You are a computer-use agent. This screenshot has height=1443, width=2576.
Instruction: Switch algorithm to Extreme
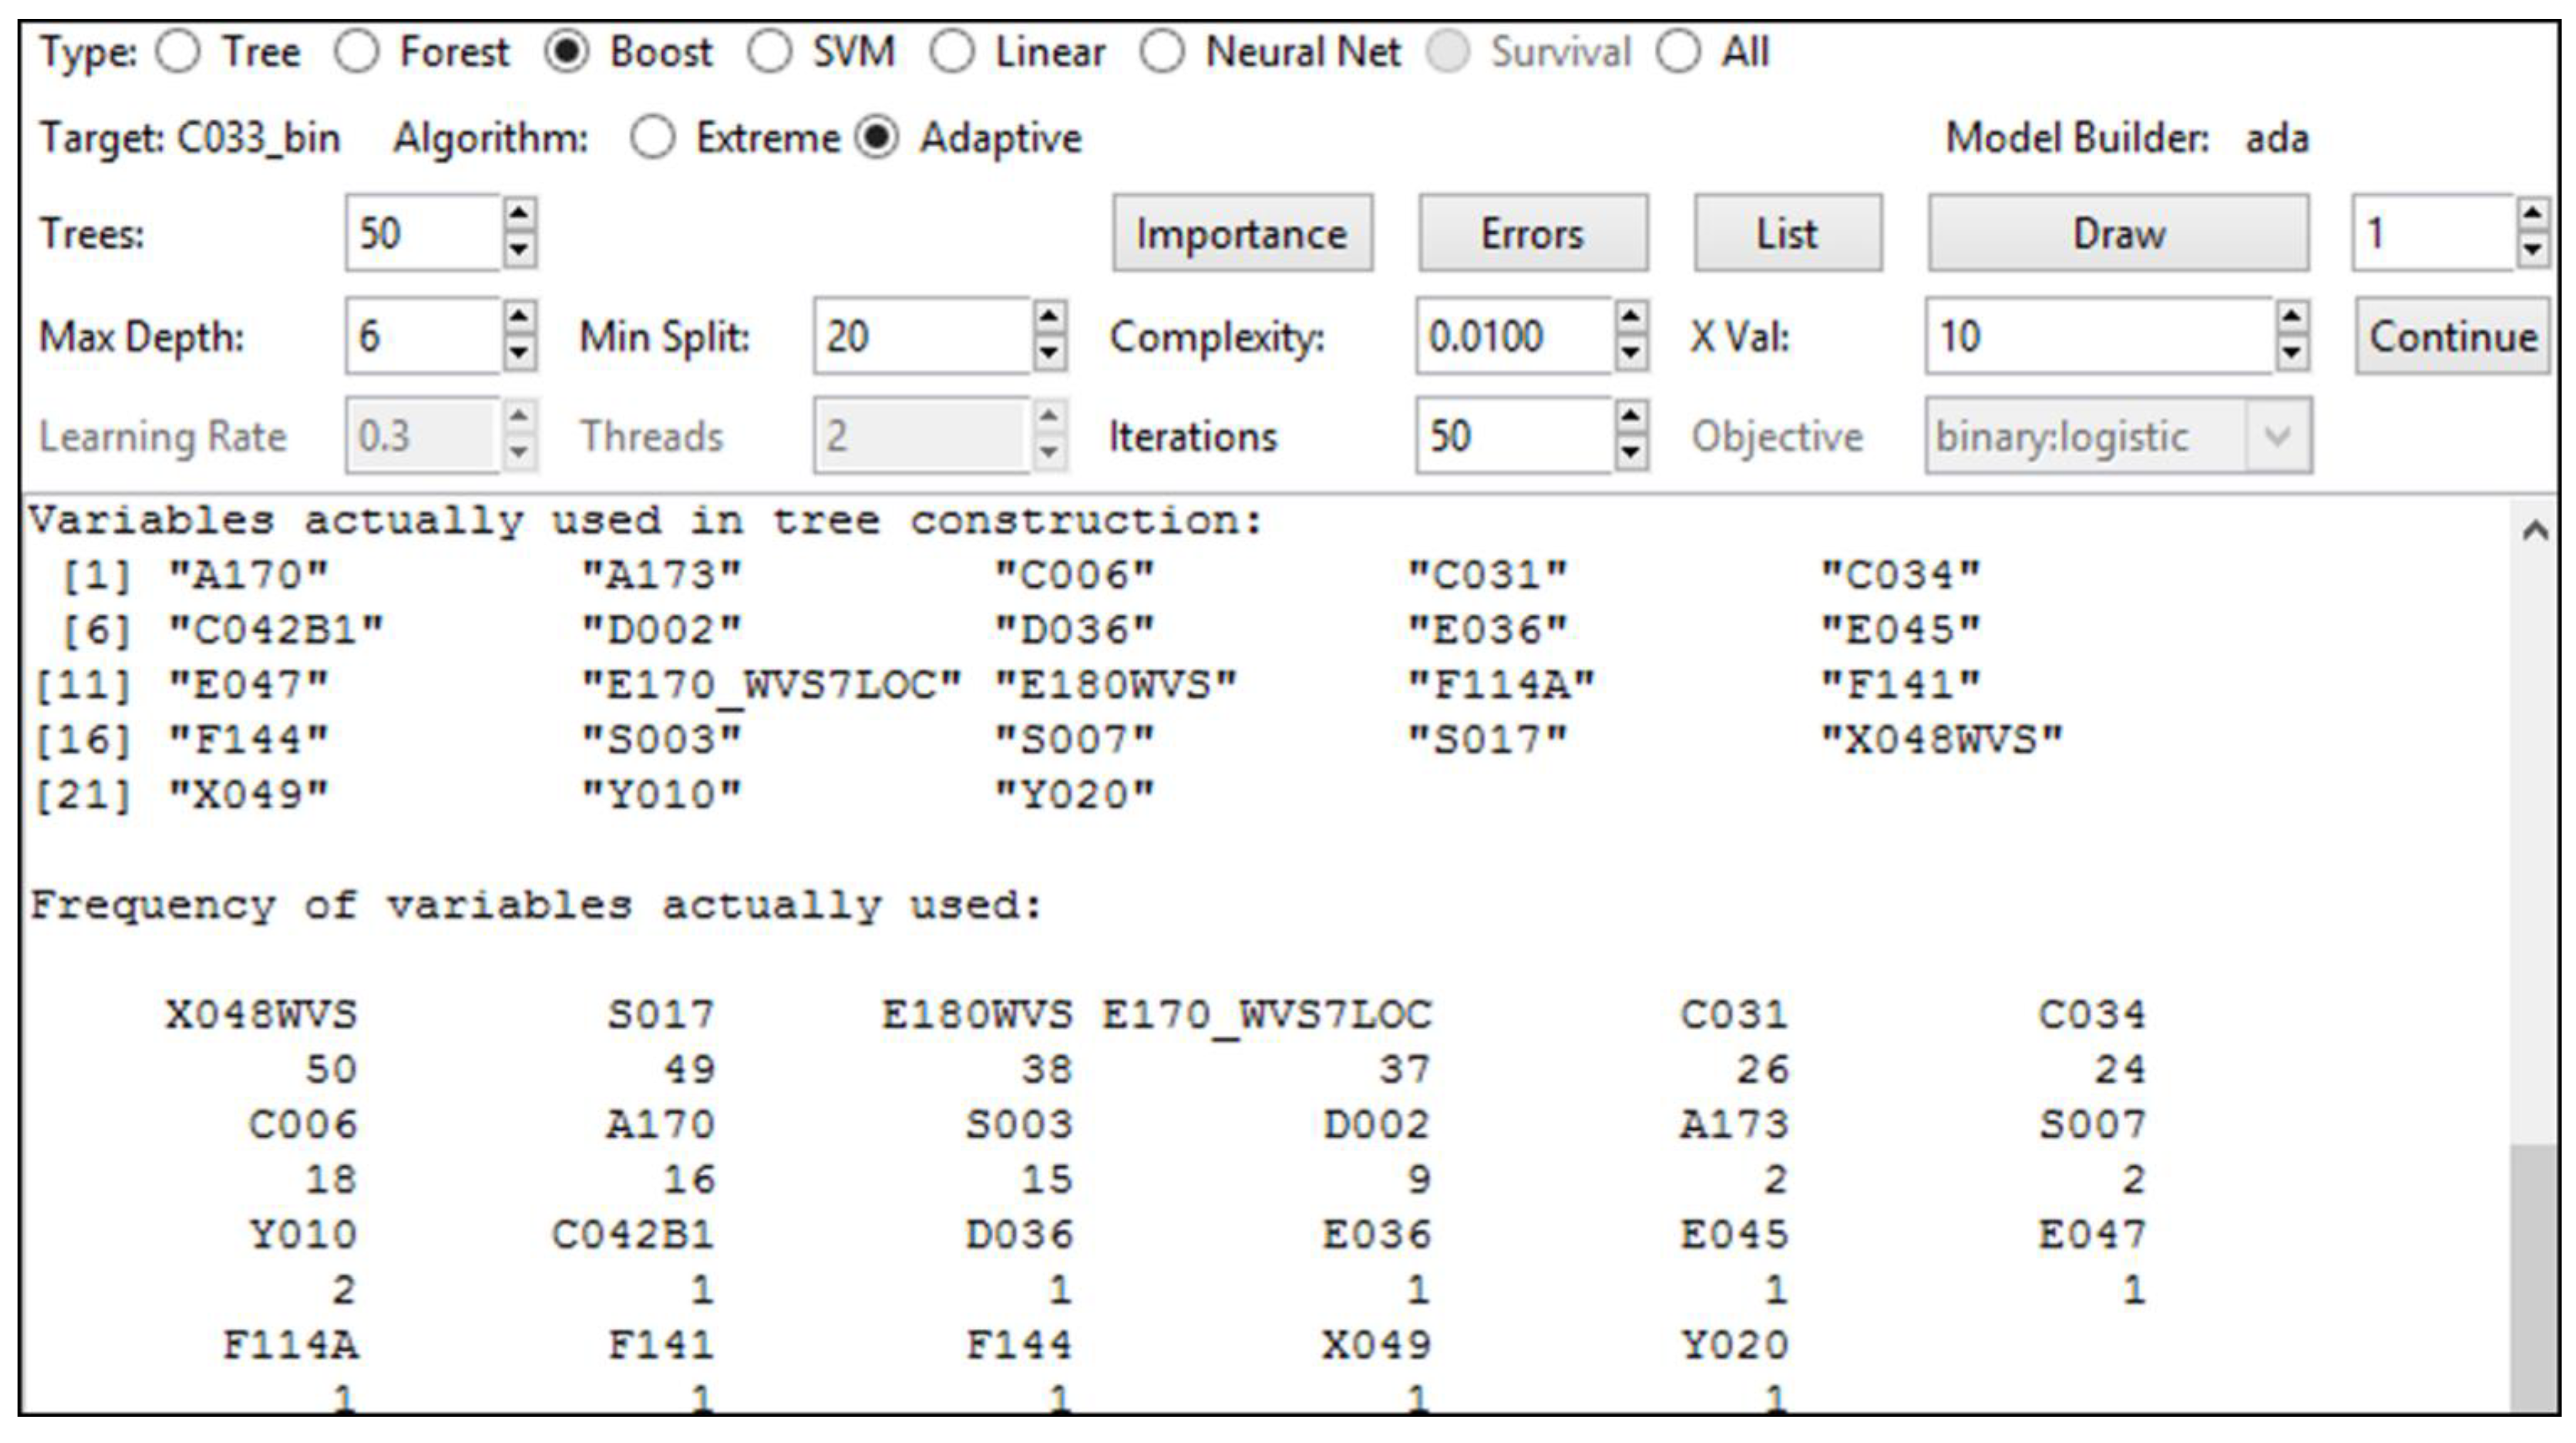(653, 138)
